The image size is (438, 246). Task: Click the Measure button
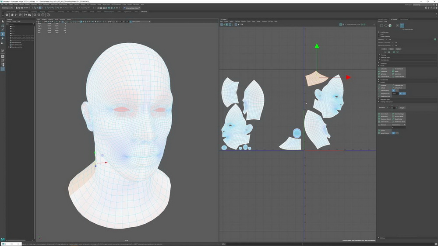pyautogui.click(x=385, y=125)
